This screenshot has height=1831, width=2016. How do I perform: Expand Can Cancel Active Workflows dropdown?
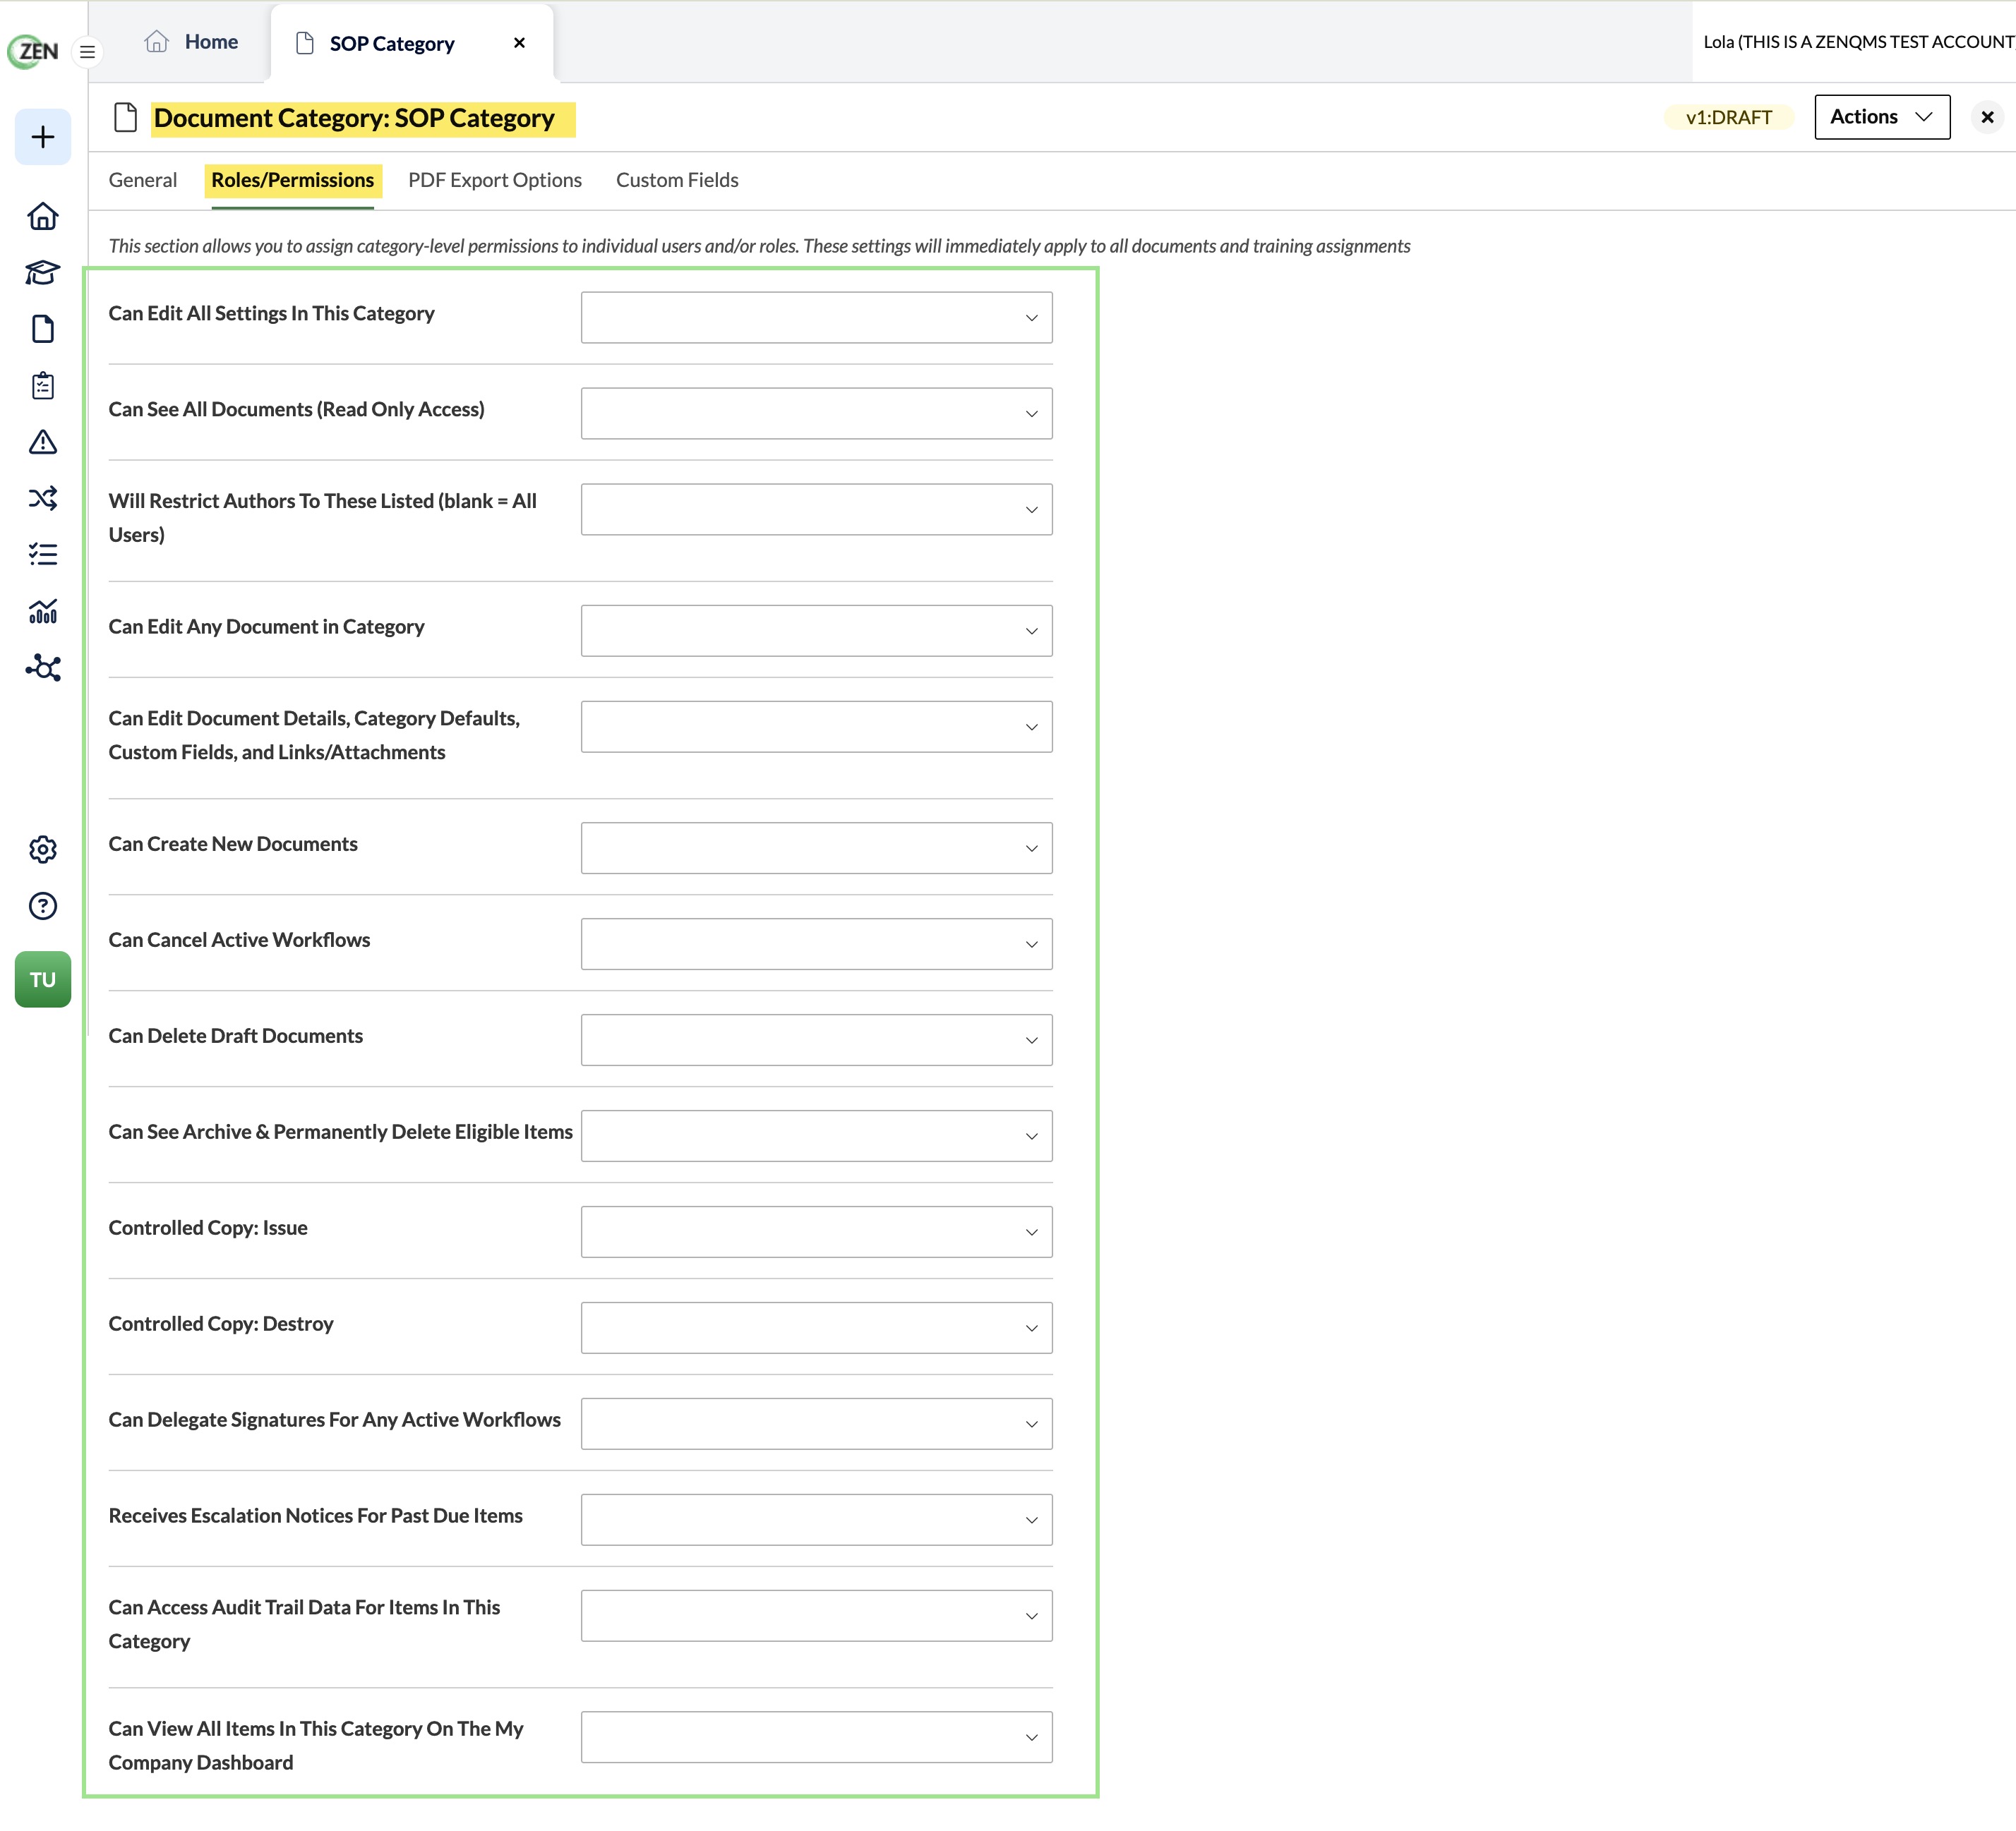click(816, 945)
